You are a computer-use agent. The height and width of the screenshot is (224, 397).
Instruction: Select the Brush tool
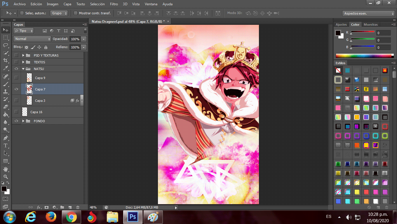click(5, 84)
